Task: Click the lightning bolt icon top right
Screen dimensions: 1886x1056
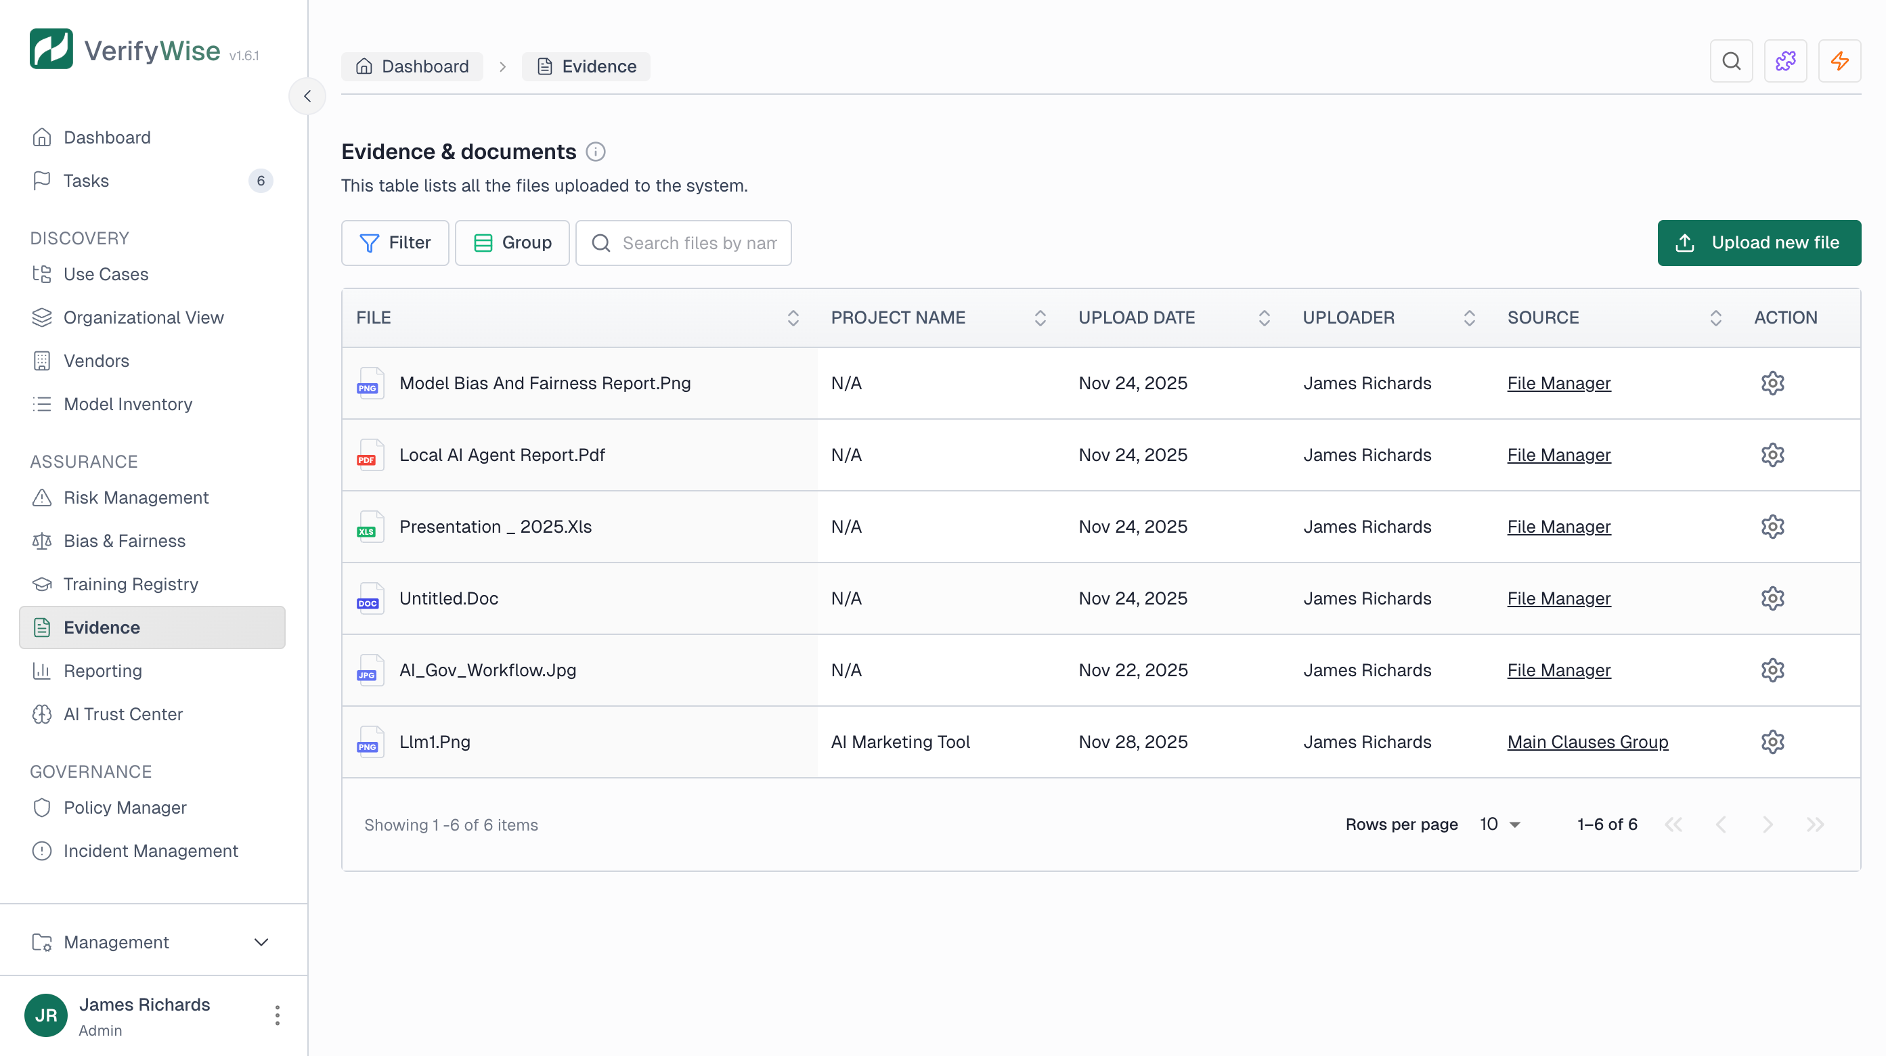Action: [x=1840, y=61]
